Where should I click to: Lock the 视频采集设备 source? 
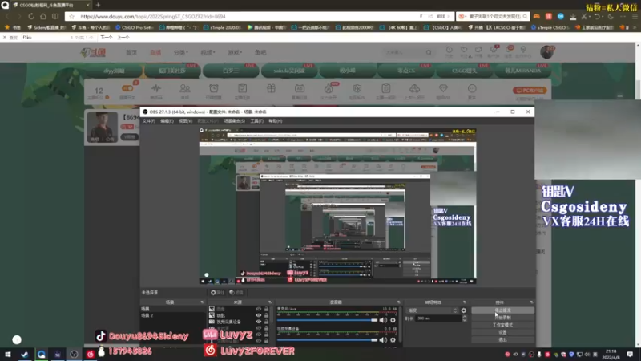pyautogui.click(x=266, y=322)
